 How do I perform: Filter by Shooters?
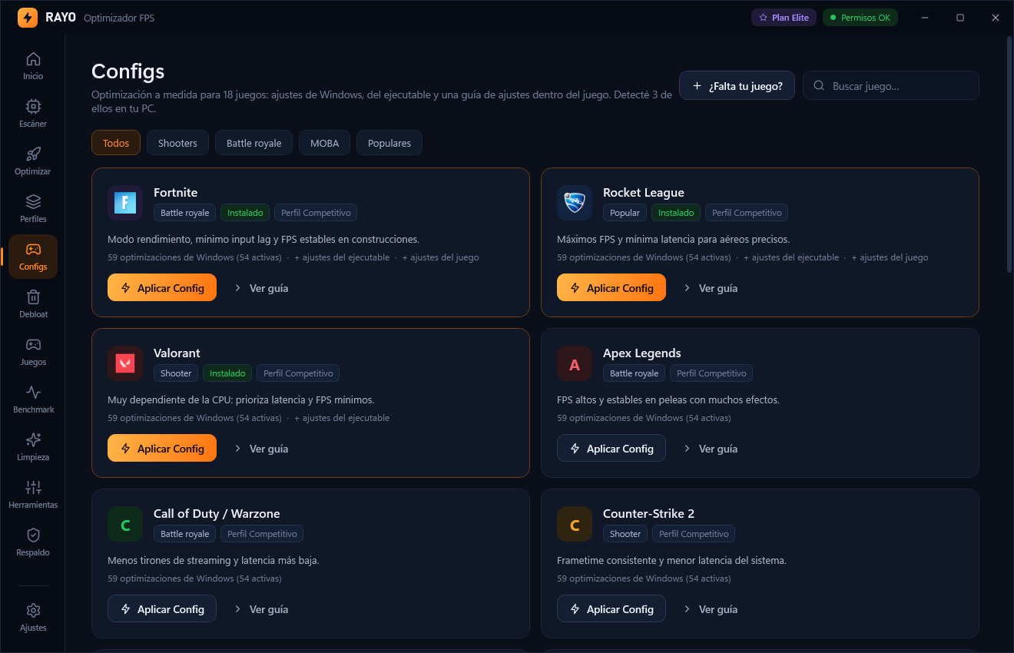(177, 143)
